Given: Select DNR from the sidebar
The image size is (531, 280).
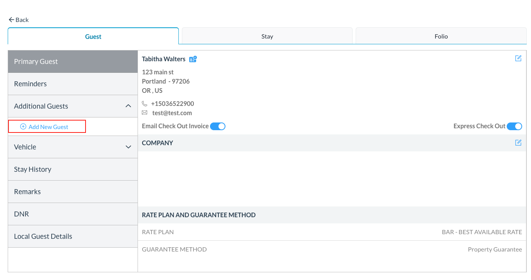Looking at the screenshot, I should tap(22, 214).
